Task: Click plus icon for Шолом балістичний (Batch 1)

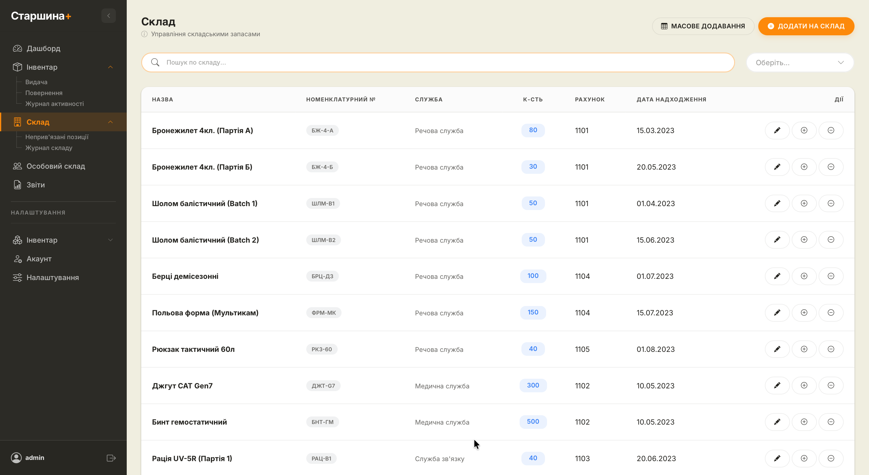Action: tap(804, 203)
